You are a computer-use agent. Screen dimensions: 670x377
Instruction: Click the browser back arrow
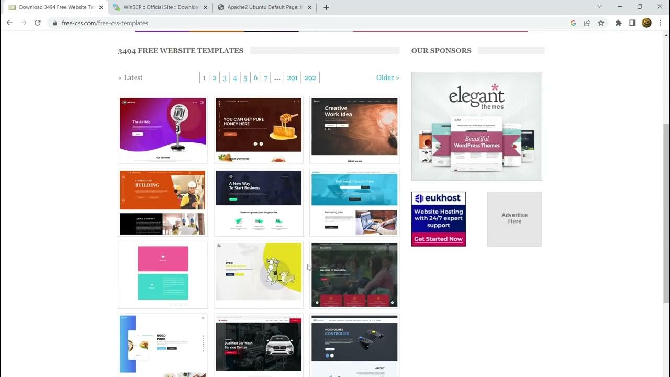pos(9,23)
